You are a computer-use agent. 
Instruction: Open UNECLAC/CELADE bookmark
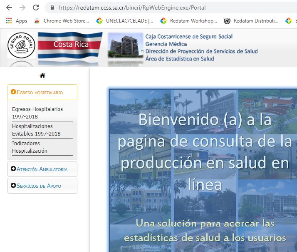(125, 21)
